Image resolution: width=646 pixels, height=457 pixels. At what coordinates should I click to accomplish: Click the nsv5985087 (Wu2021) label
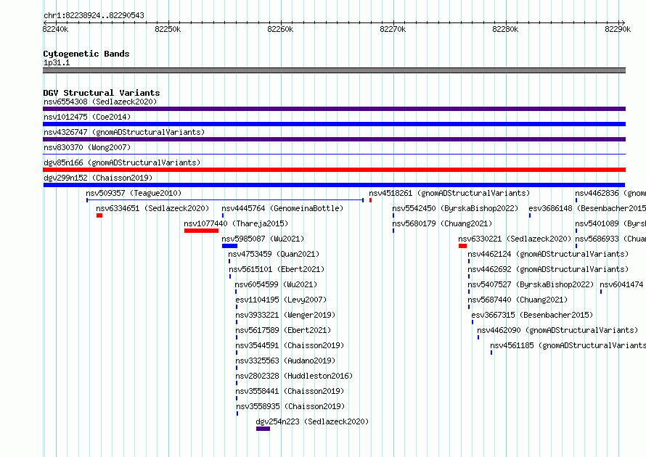(263, 239)
